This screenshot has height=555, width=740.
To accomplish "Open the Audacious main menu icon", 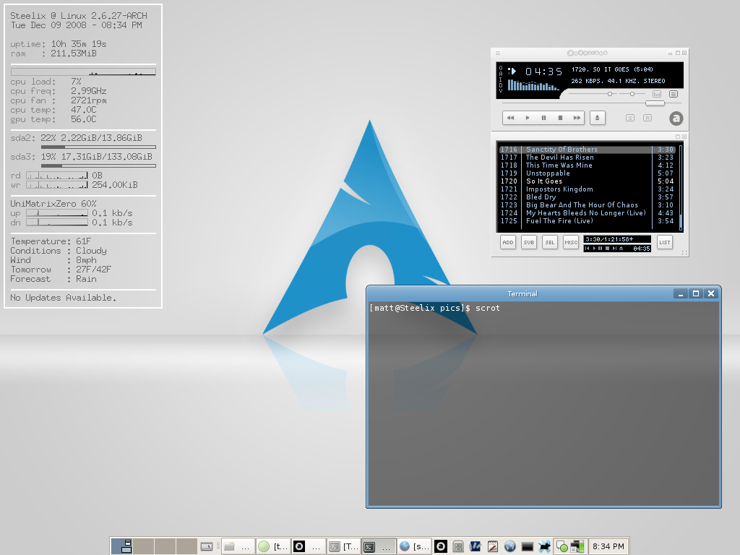I will 498,53.
